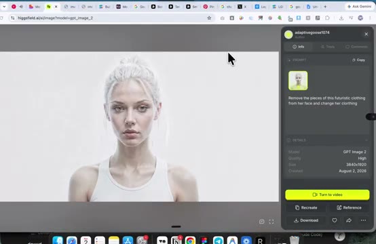Click the prompt text about futuristic clothing
376x244 pixels.
tap(326, 100)
